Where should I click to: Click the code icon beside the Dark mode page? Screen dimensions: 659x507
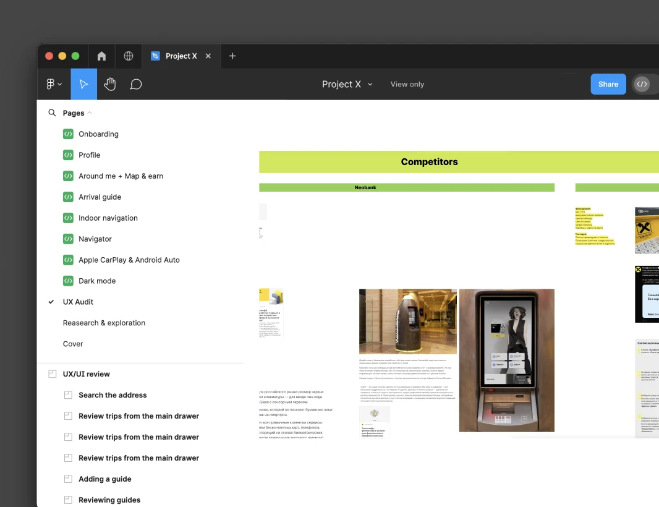coord(68,281)
